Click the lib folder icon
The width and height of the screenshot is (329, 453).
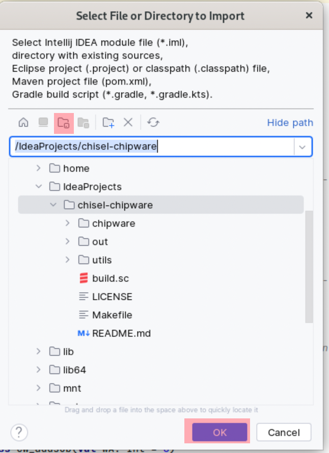click(x=54, y=352)
